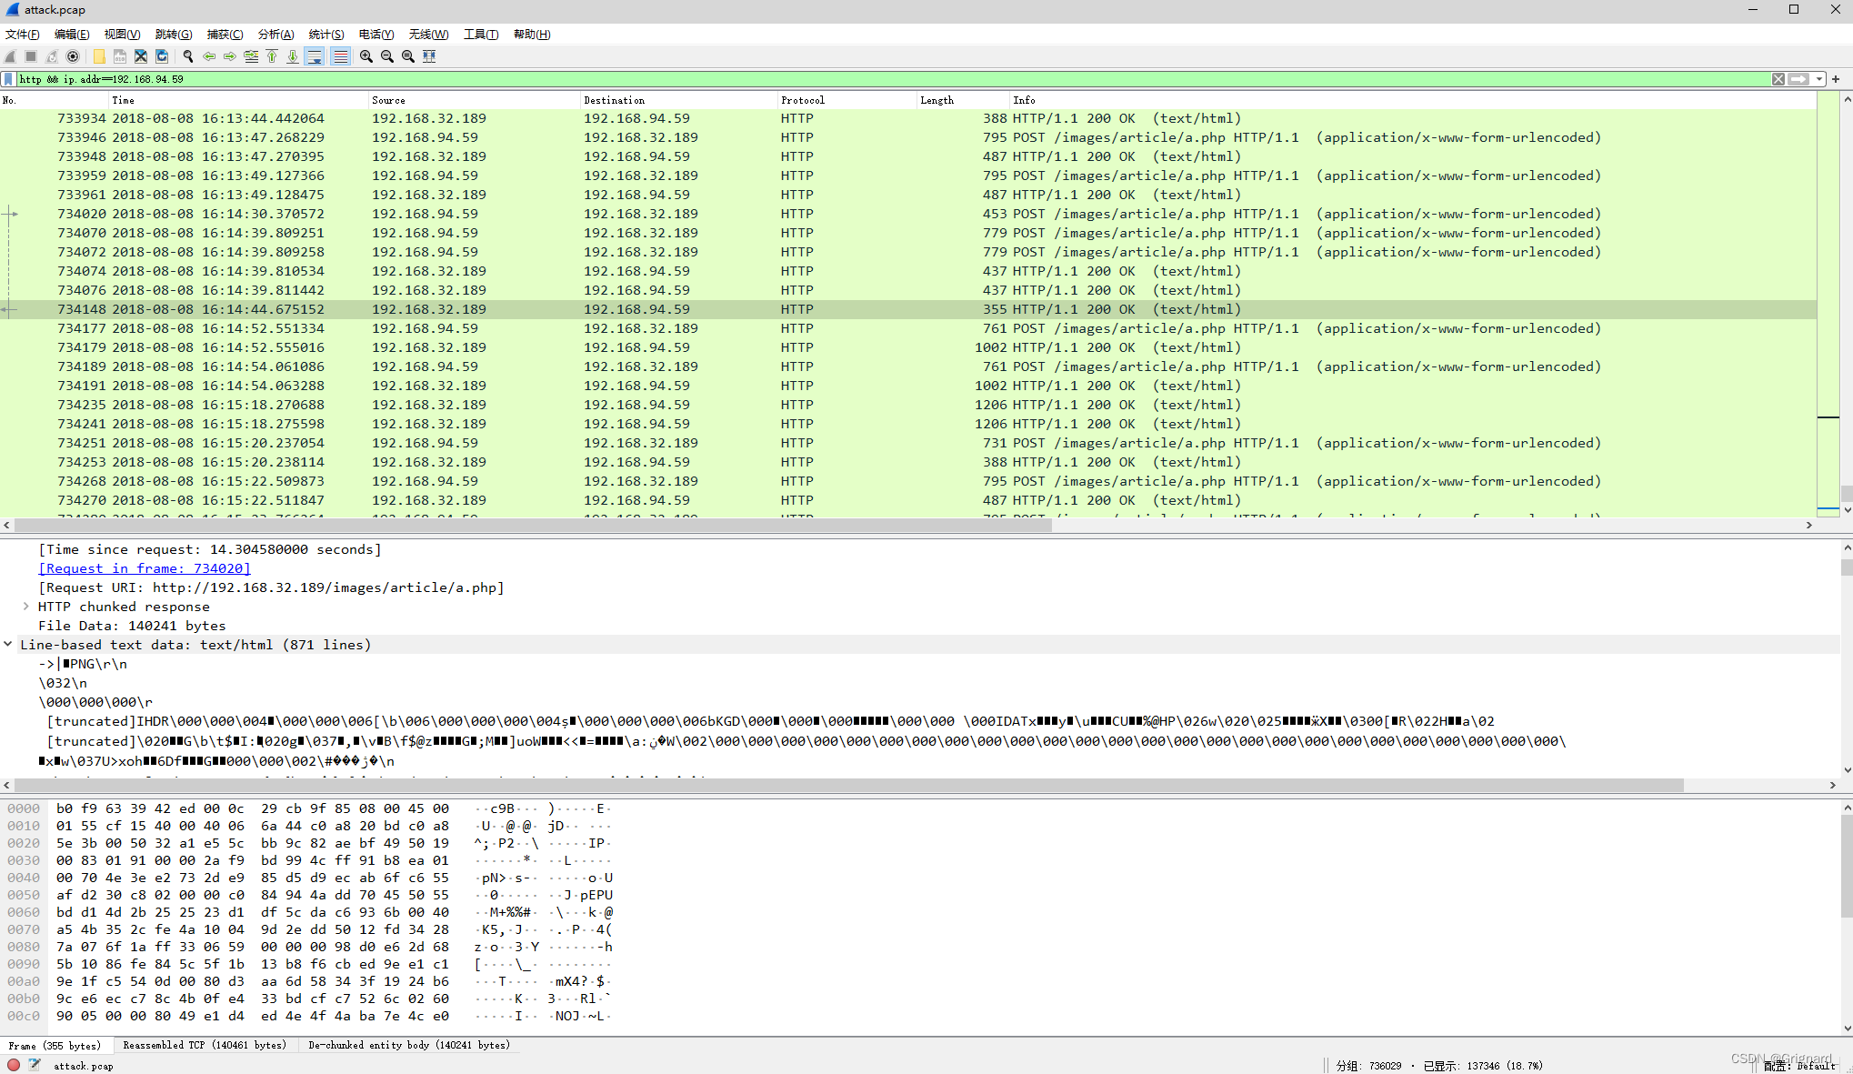Select the Frame (355 bytes) tab
Screen dimensions: 1853x1074
55,1046
